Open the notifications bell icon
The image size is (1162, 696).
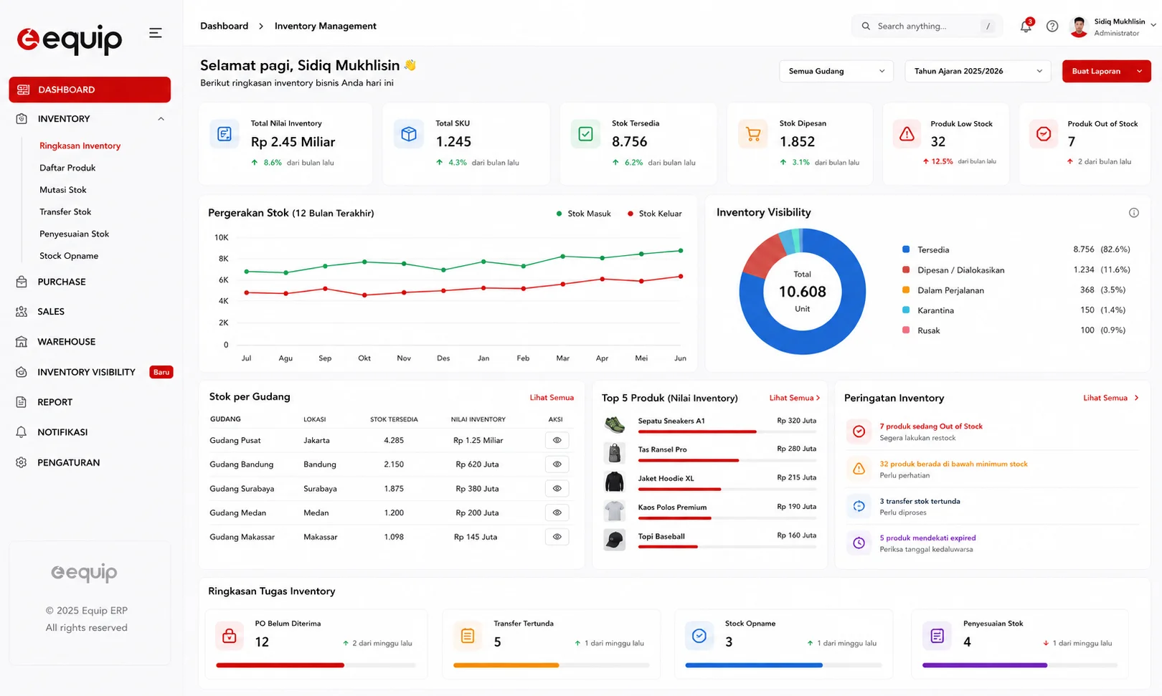click(x=1026, y=27)
